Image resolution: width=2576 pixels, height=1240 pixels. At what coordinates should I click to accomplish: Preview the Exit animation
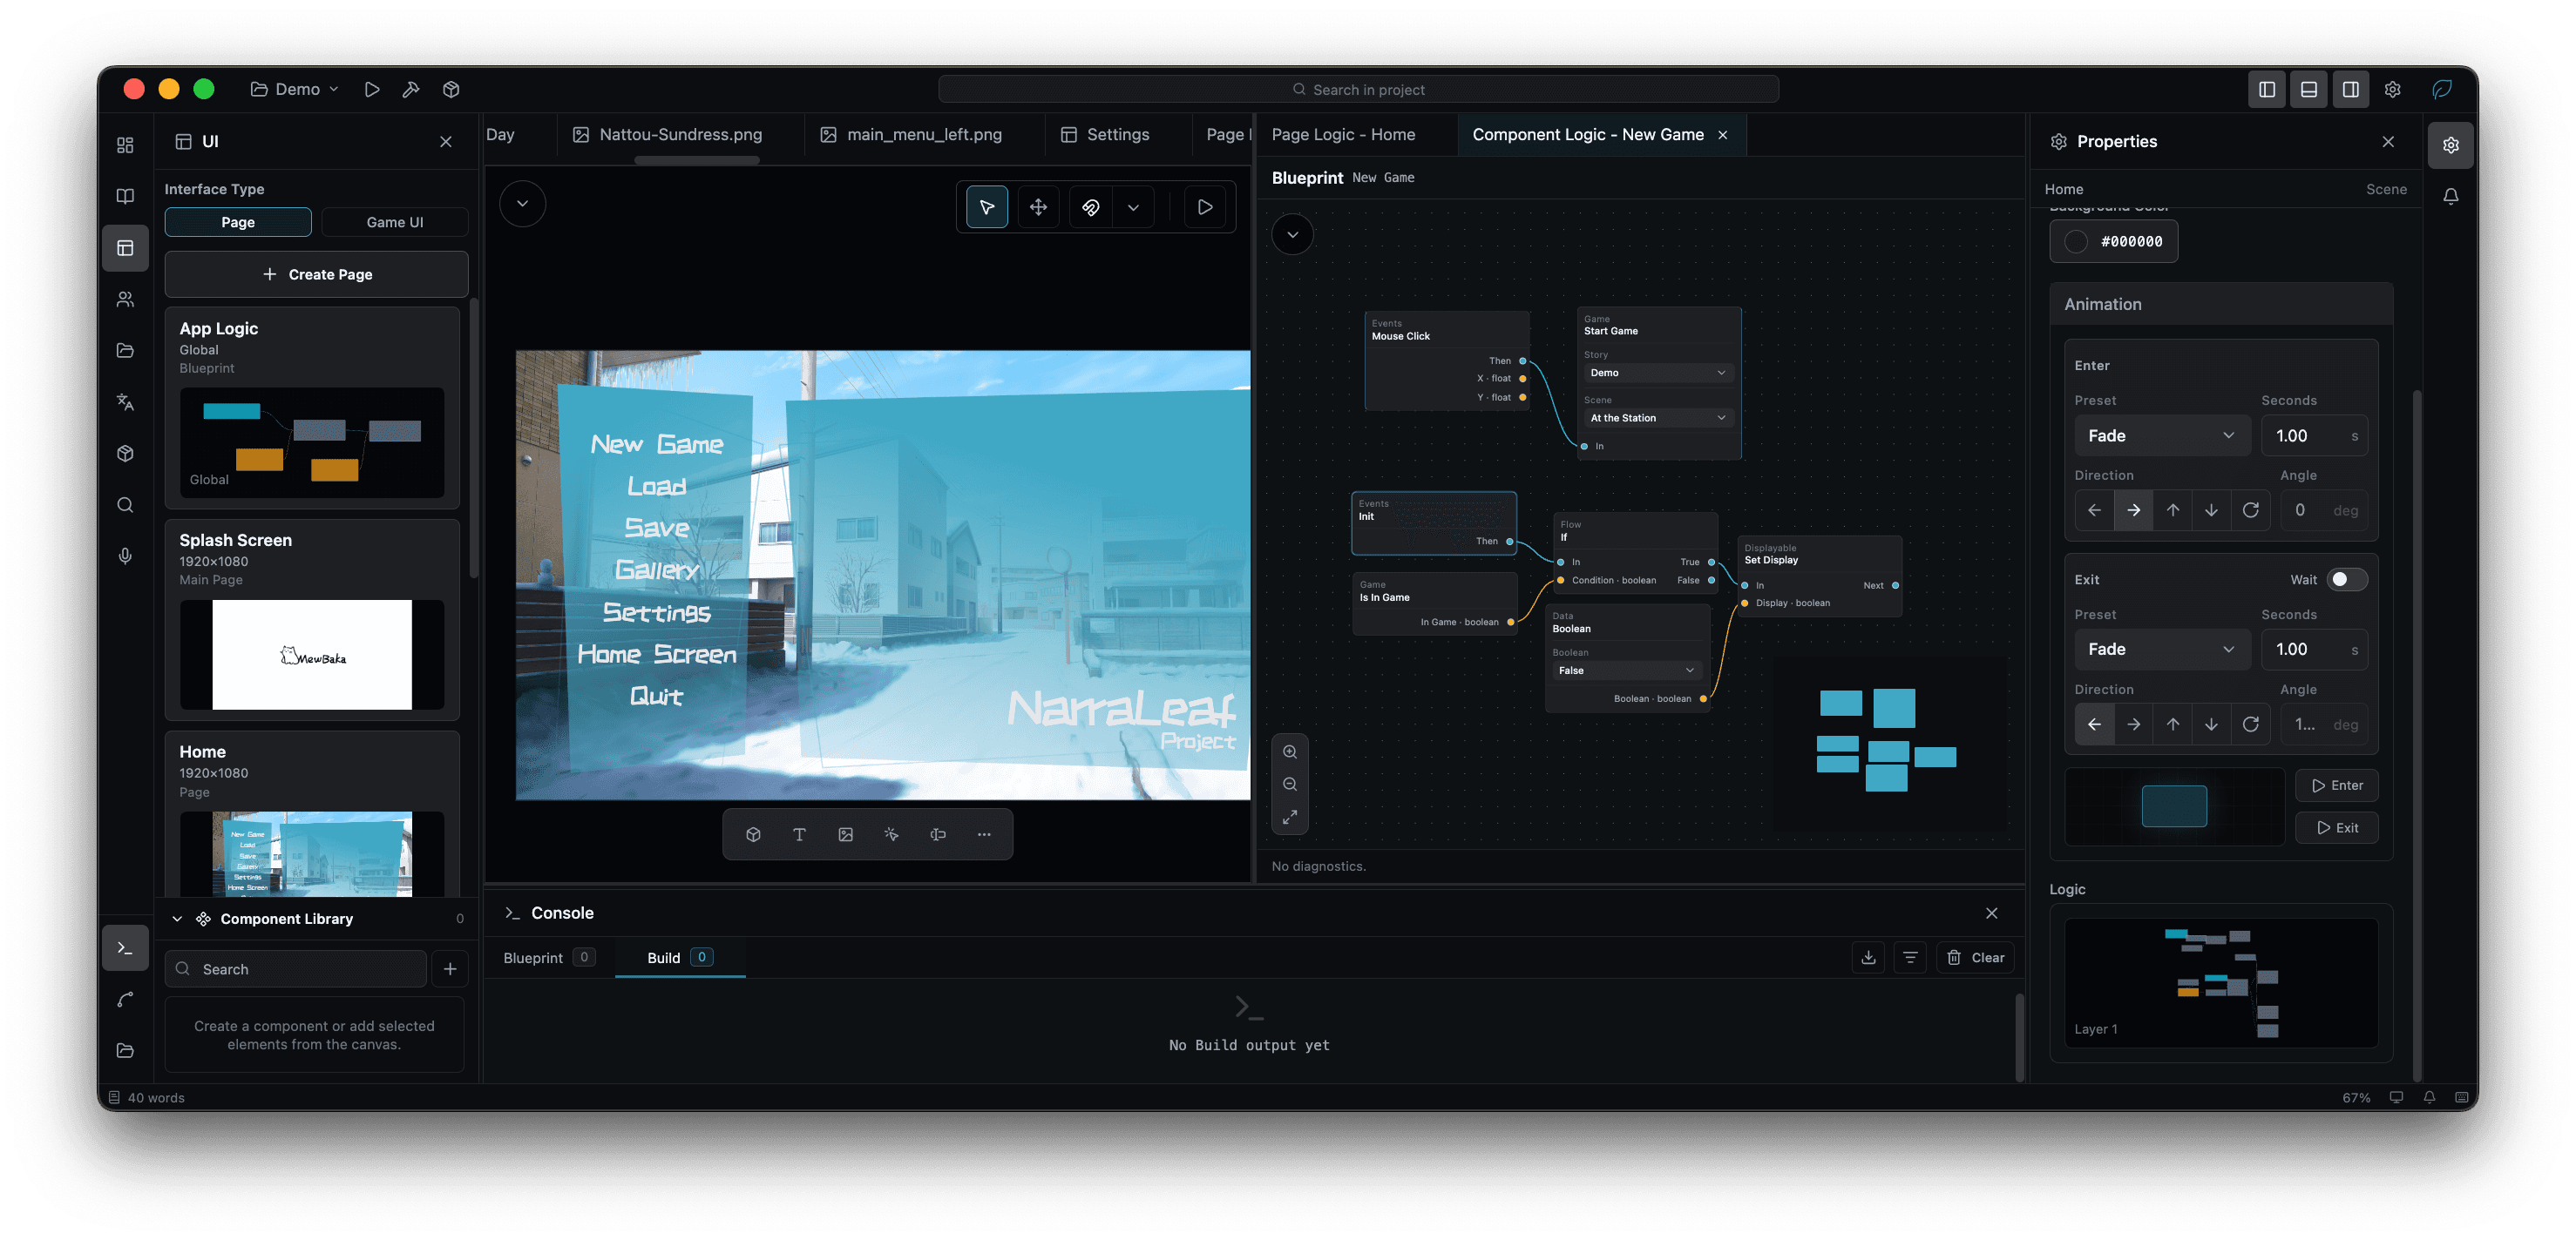2337,828
